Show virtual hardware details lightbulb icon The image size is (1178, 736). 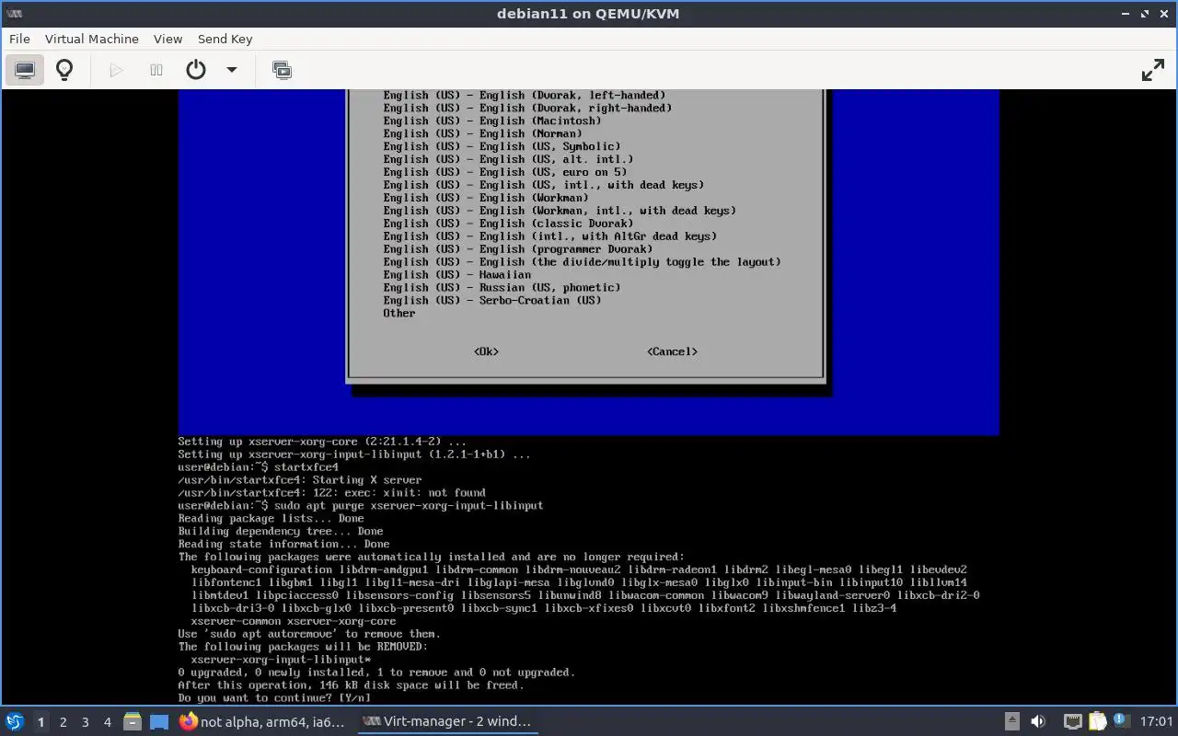[64, 70]
